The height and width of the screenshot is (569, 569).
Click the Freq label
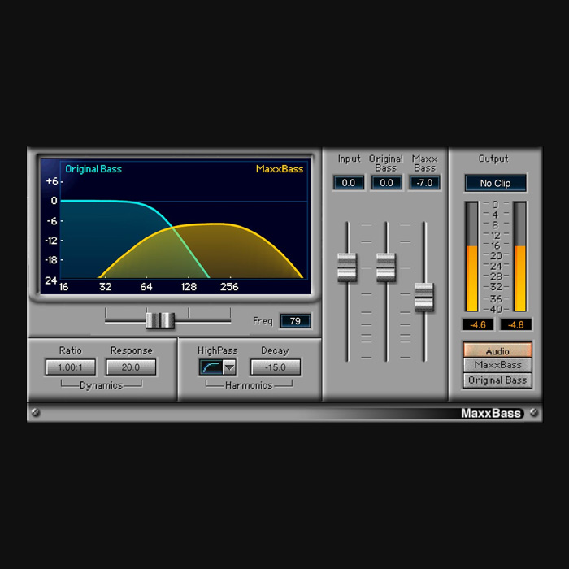[x=263, y=321]
